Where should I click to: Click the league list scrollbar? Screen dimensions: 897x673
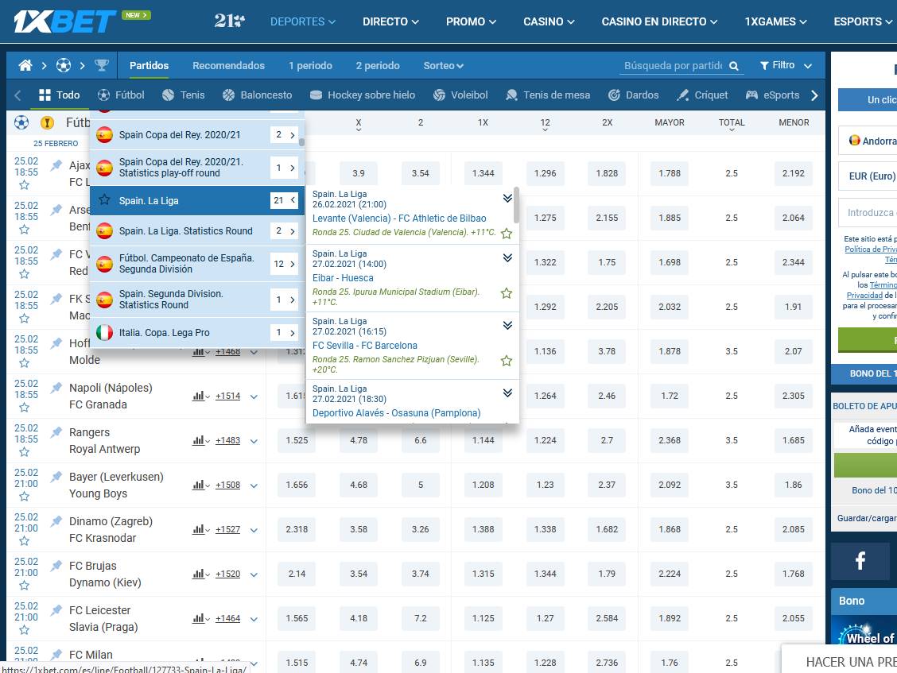coord(301,142)
